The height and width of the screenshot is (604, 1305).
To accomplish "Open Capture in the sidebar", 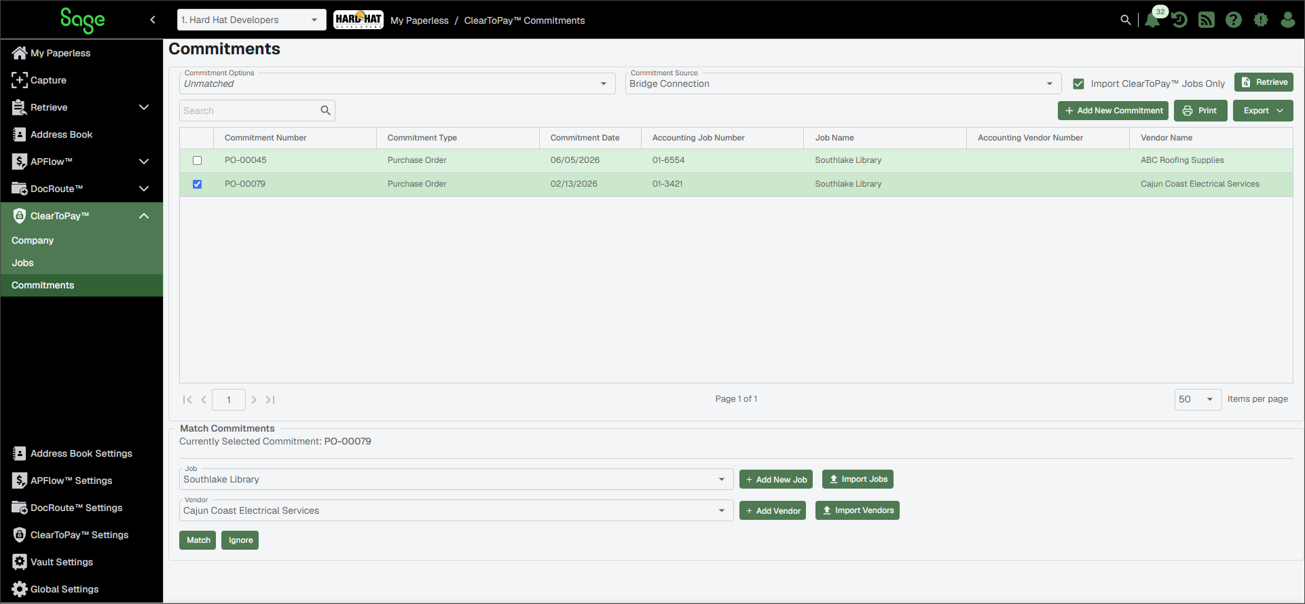I will [81, 80].
